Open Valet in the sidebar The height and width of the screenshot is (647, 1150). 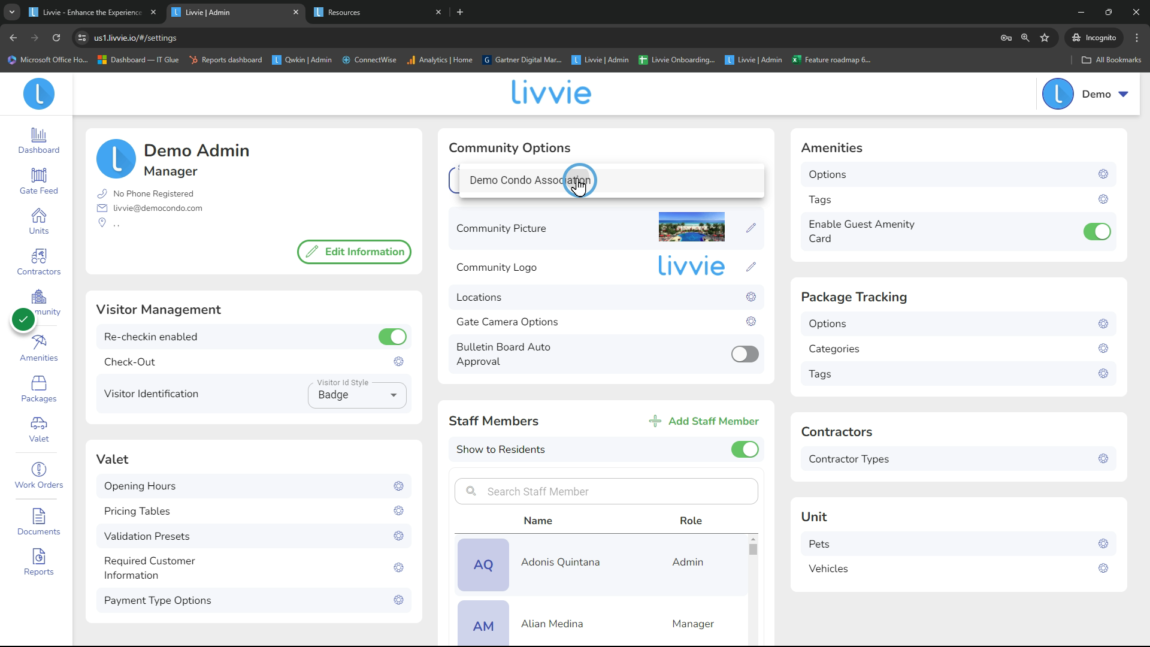(x=38, y=430)
